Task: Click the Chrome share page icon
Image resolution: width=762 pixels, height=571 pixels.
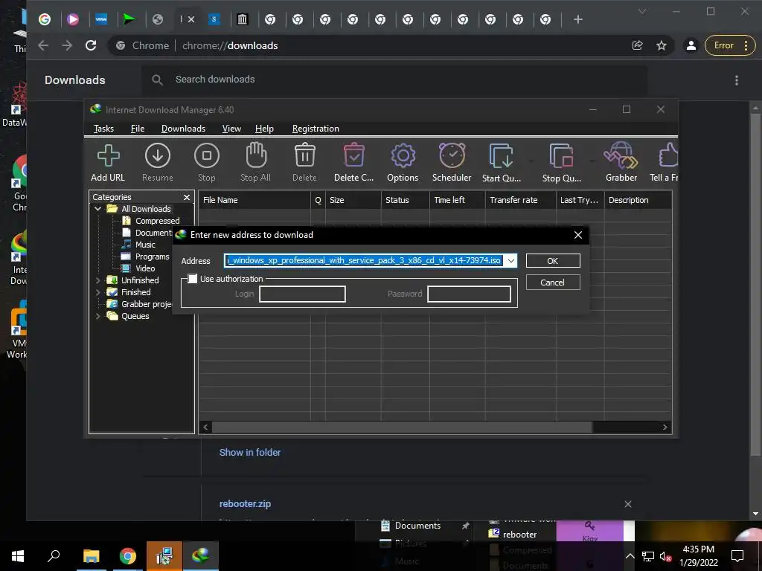Action: point(637,45)
